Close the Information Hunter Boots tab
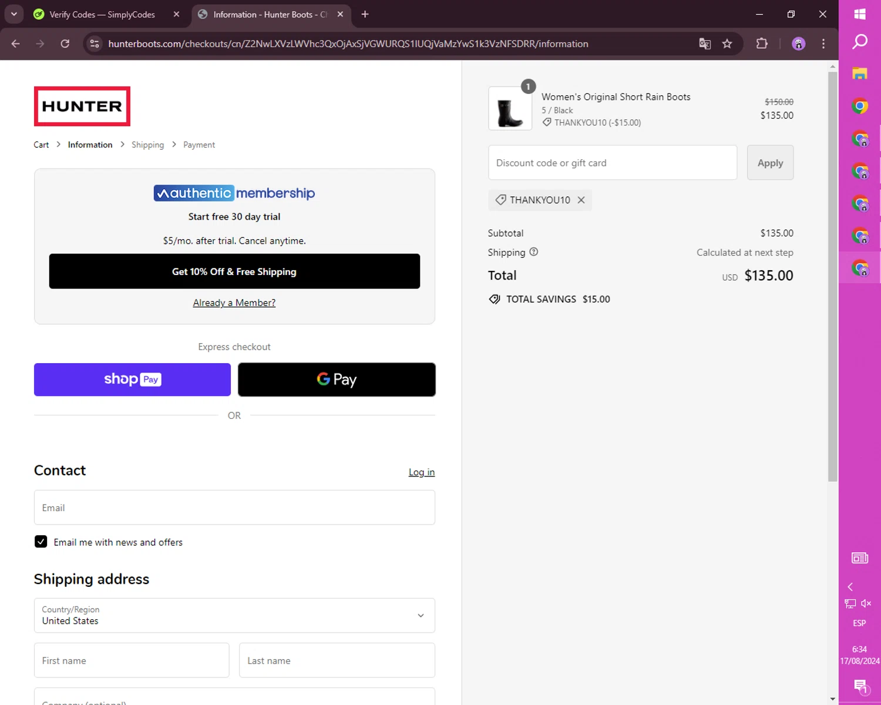Image resolution: width=881 pixels, height=705 pixels. pyautogui.click(x=340, y=14)
